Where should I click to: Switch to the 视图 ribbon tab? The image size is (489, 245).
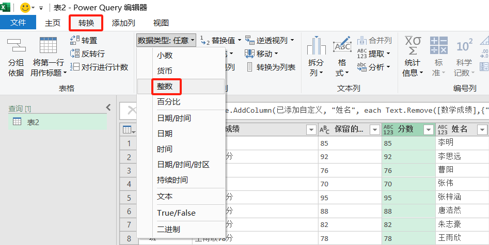coord(161,23)
